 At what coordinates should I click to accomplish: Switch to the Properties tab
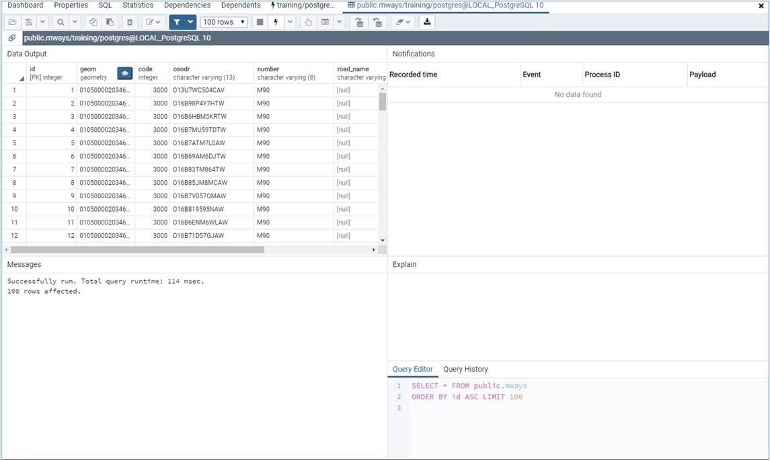pyautogui.click(x=71, y=5)
